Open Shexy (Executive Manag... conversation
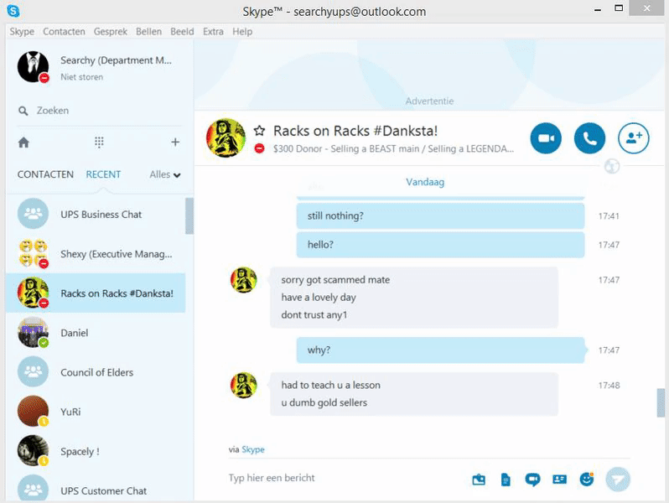Image resolution: width=669 pixels, height=503 pixels. (96, 254)
